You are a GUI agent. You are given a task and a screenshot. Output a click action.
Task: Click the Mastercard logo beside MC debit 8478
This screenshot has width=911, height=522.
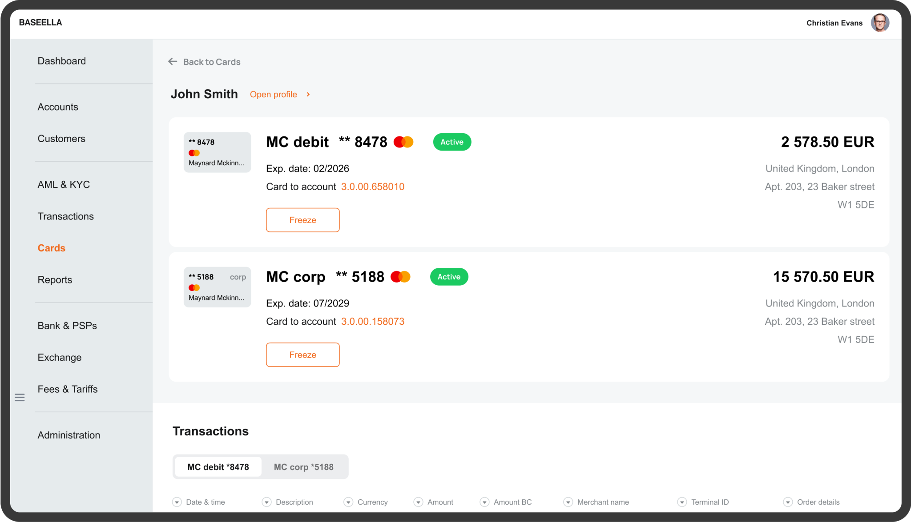pyautogui.click(x=403, y=142)
